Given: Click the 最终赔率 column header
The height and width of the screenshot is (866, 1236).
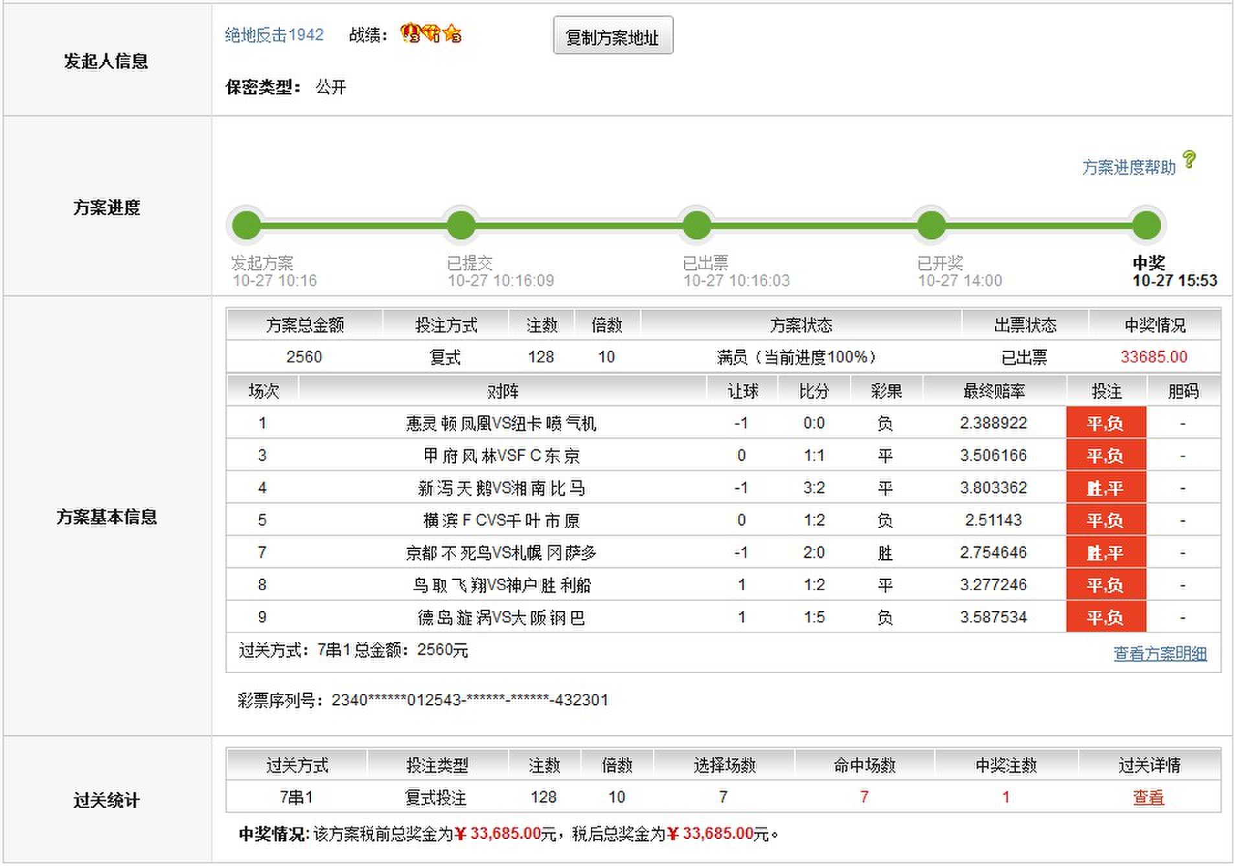Looking at the screenshot, I should click(994, 391).
